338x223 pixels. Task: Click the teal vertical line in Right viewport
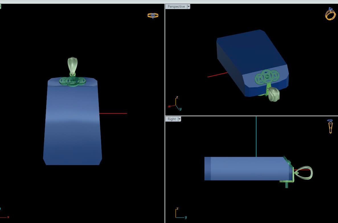[256, 136]
